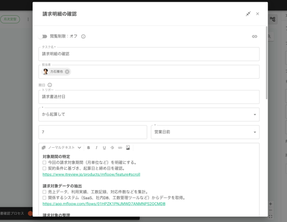Click the fullscreen icon in background window
287x222 pixels.
coord(271,216)
